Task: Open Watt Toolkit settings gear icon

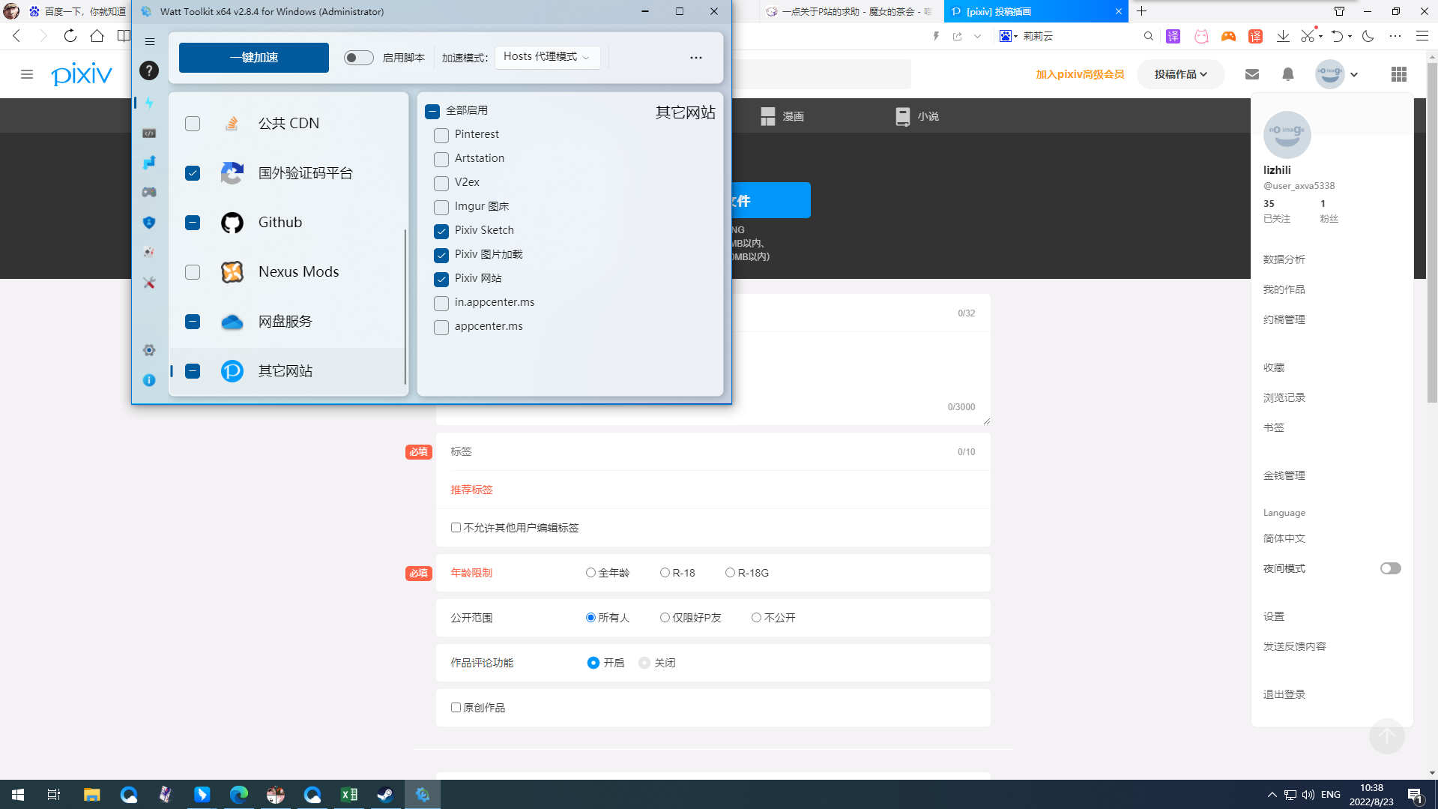Action: (149, 350)
